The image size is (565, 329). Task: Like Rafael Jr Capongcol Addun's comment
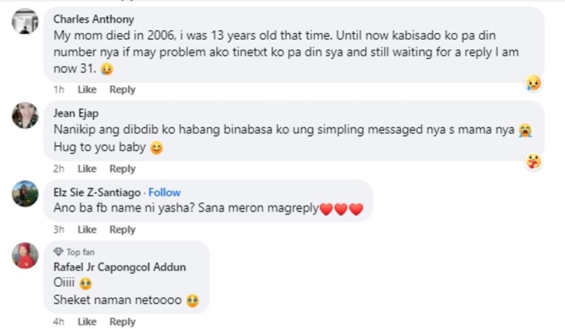point(87,321)
